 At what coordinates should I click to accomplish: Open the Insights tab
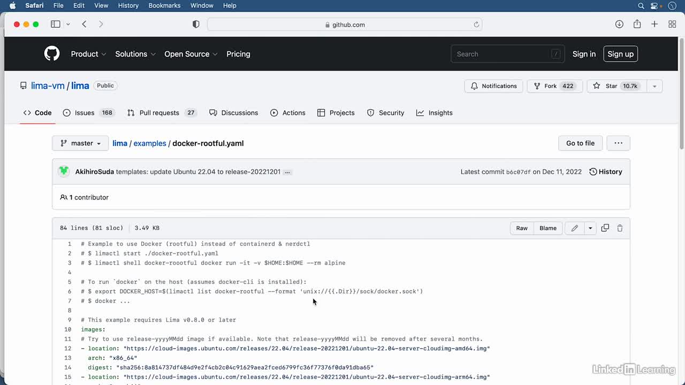click(435, 113)
